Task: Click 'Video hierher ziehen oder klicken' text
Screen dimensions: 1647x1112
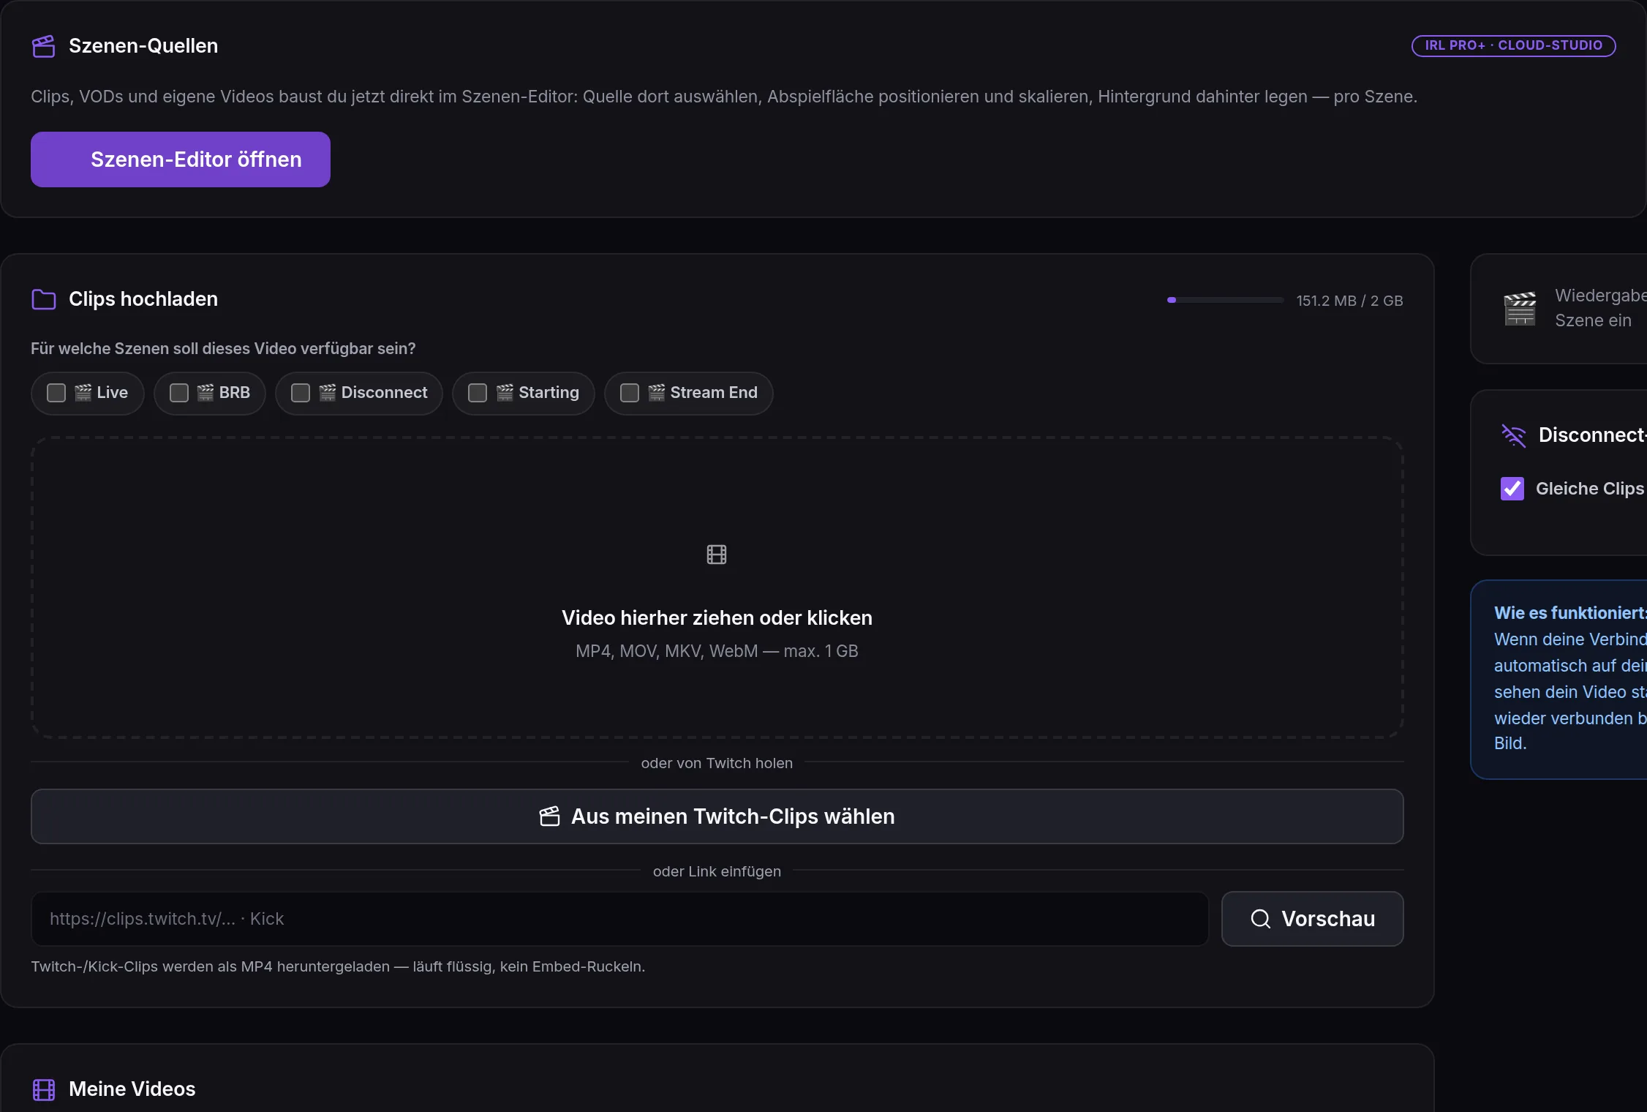Action: pos(717,618)
